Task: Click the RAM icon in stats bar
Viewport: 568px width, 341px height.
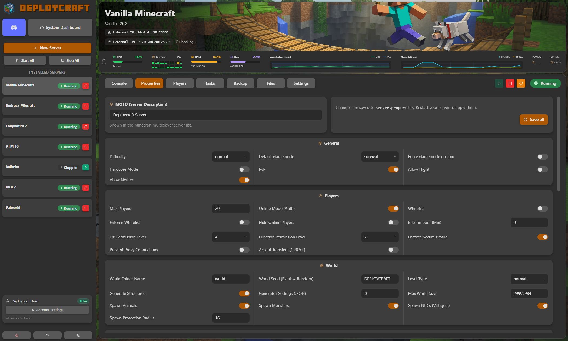Action: point(192,57)
